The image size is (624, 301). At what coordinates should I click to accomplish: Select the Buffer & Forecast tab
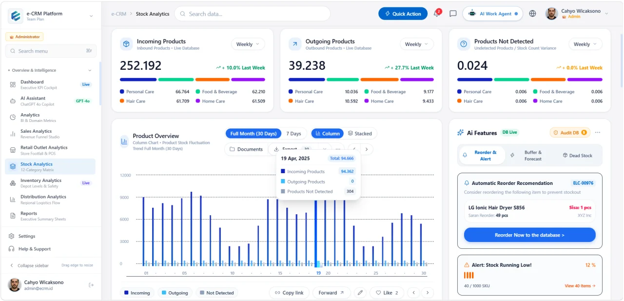529,155
